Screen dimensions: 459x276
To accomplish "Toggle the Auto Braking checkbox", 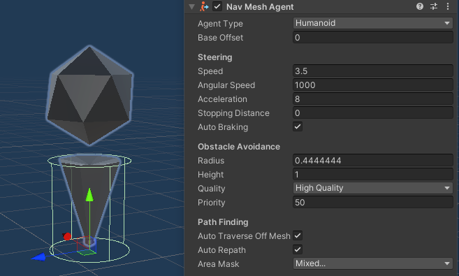I will coord(298,126).
